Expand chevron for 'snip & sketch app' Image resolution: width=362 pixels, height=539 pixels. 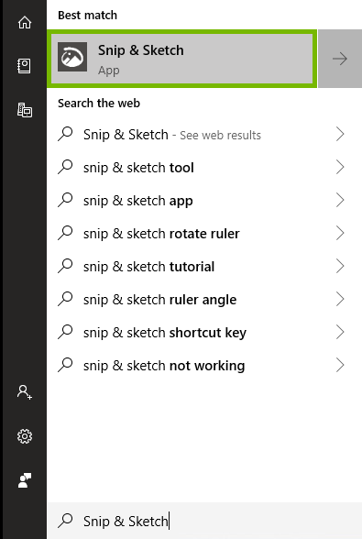[x=340, y=200]
